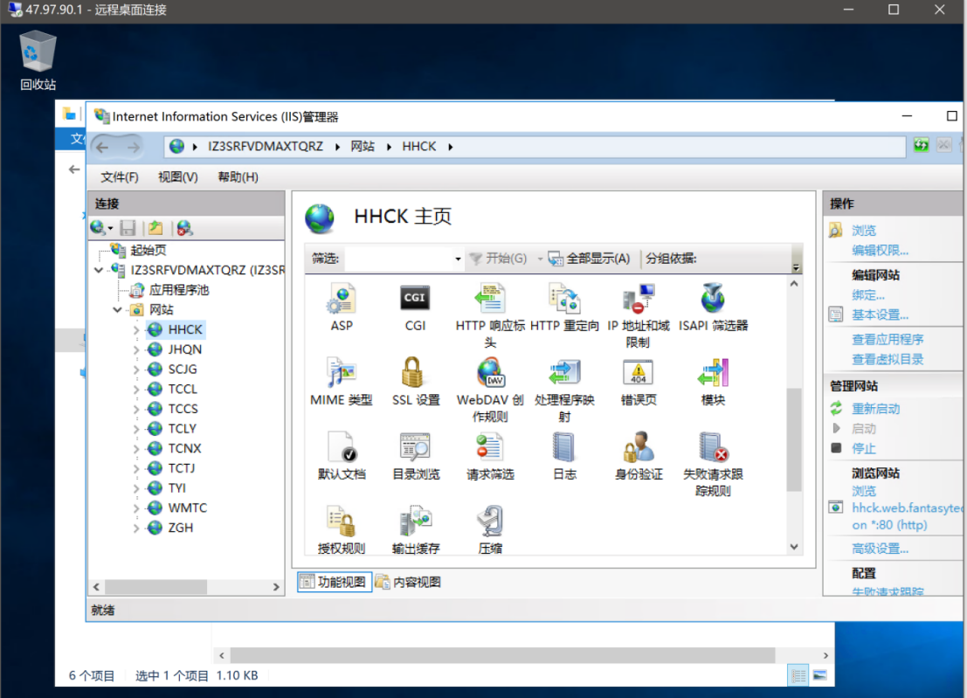Expand the JHQN site tree node

click(135, 349)
